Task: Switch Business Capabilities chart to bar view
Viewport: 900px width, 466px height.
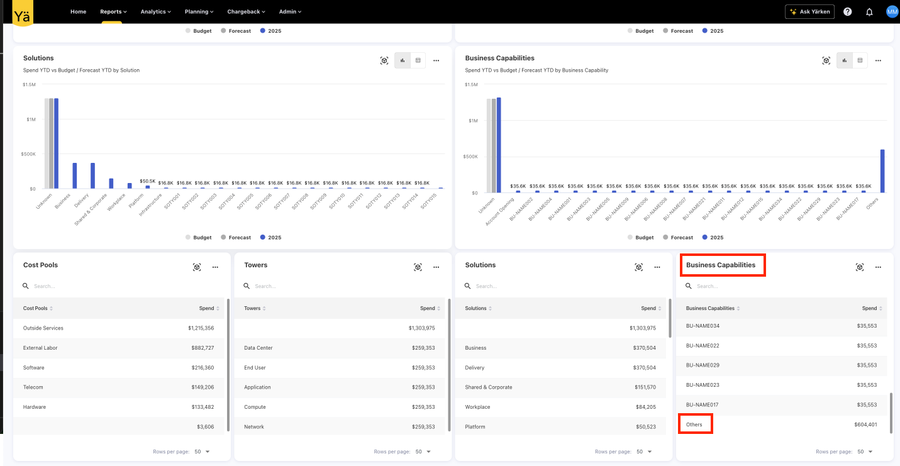Action: (844, 60)
